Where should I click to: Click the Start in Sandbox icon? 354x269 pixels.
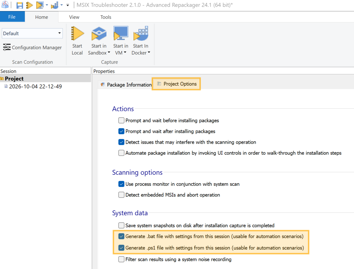coord(99,33)
